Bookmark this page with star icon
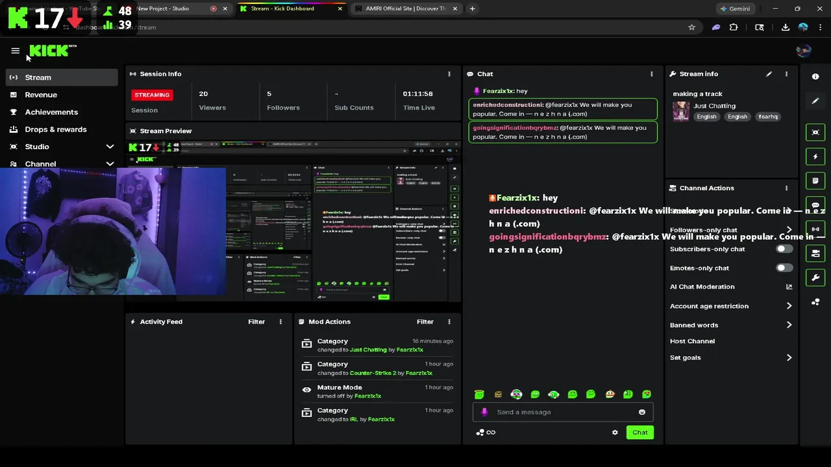831x467 pixels. [x=692, y=27]
